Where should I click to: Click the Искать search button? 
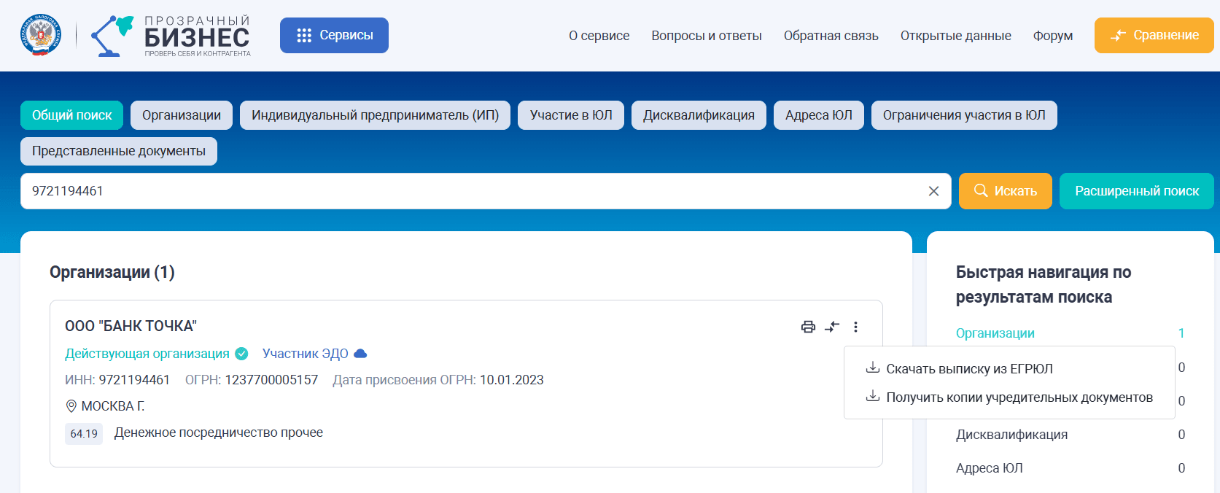[x=1005, y=191]
